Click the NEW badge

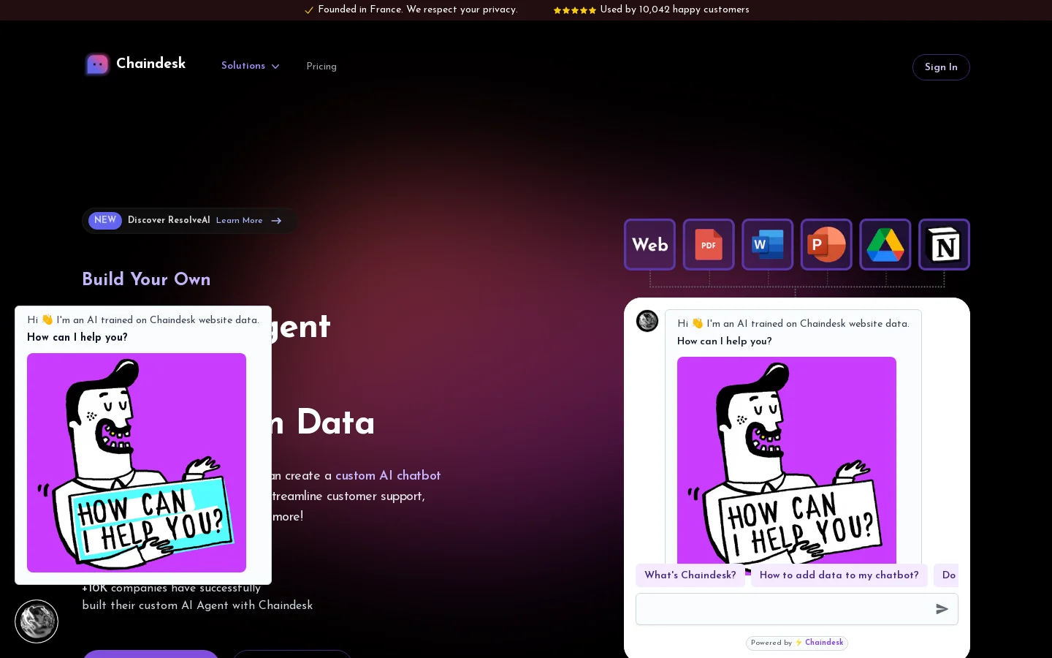coord(105,220)
